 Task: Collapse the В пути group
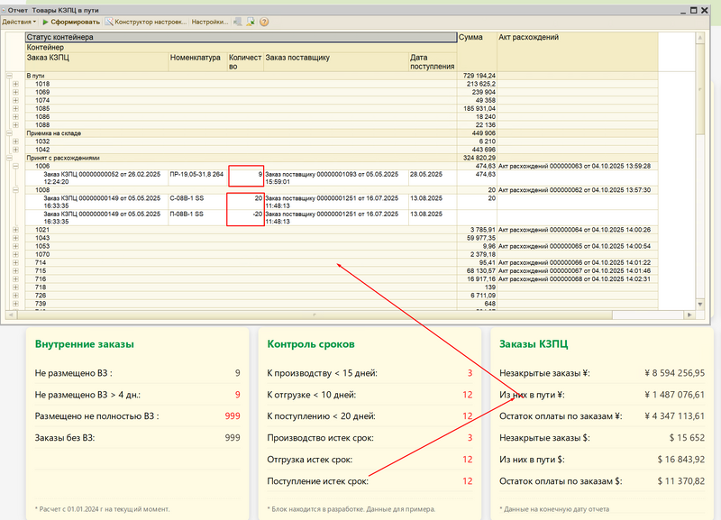tap(9, 76)
